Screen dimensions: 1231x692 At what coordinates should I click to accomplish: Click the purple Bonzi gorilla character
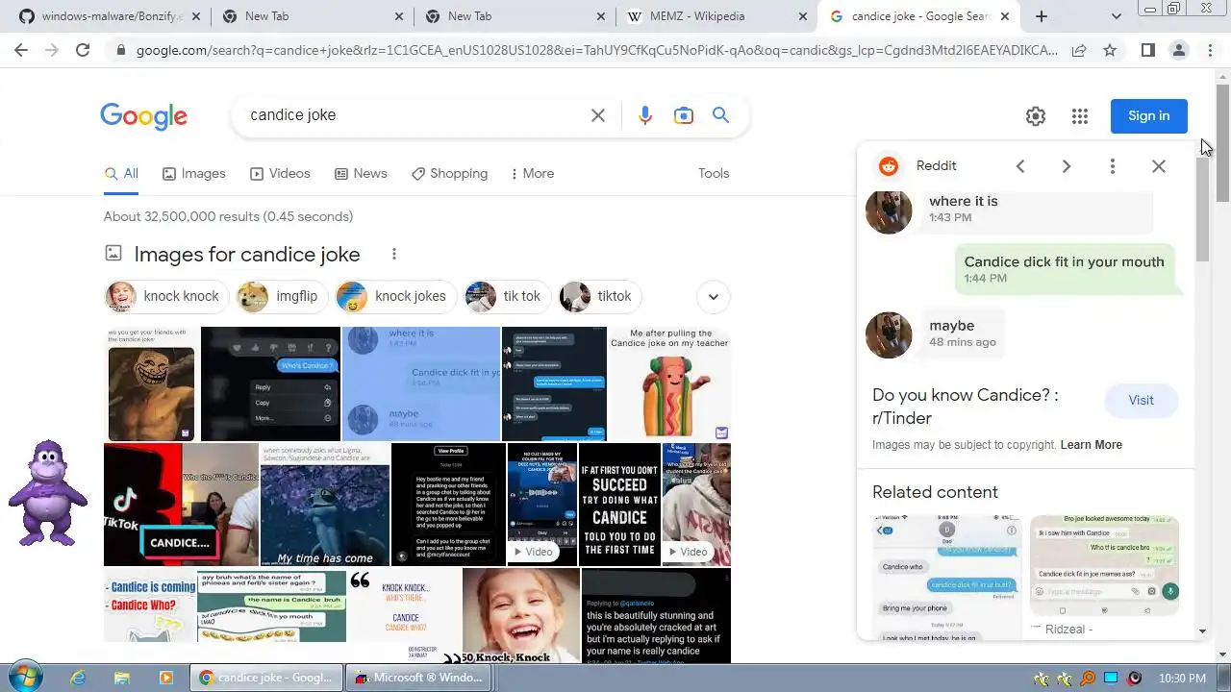coord(48,493)
